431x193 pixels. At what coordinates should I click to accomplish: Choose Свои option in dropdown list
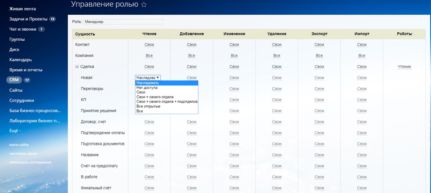(x=167, y=92)
